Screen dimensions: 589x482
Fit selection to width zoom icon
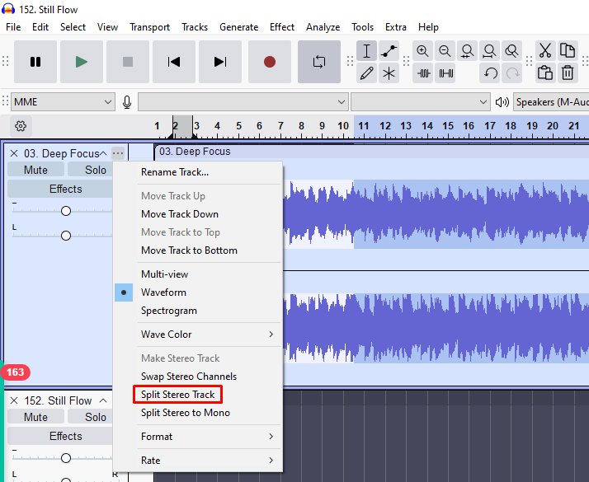click(x=467, y=50)
